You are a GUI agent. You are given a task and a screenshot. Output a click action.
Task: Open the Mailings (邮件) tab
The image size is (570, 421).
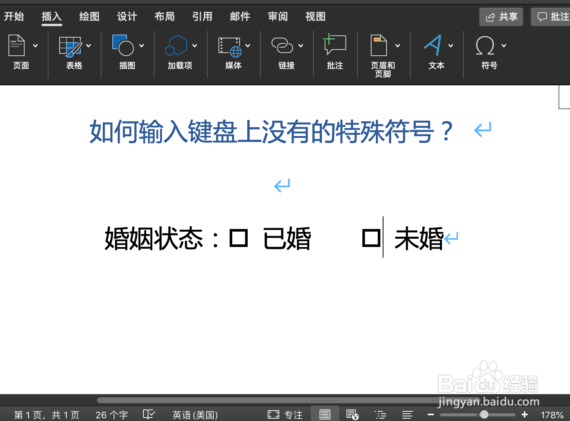coord(240,17)
